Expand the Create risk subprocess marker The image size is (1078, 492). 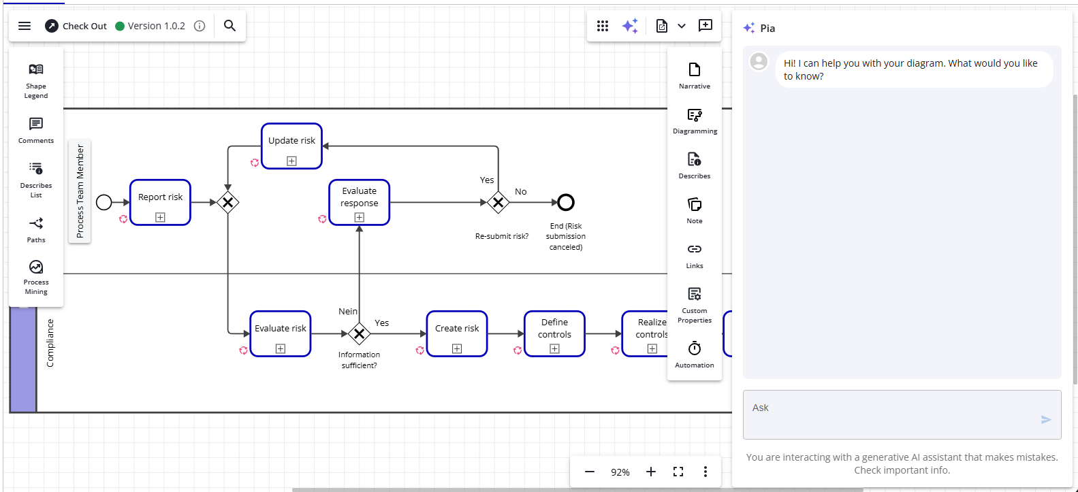tap(457, 348)
